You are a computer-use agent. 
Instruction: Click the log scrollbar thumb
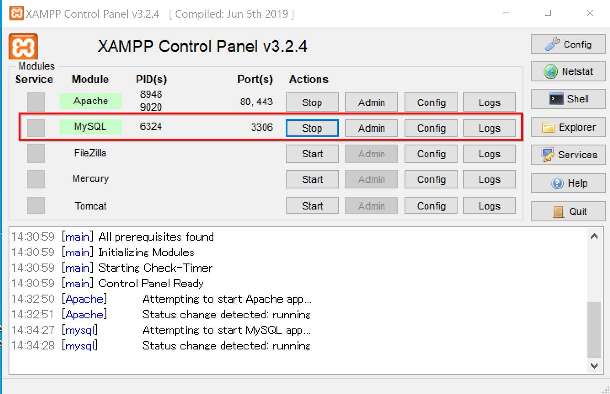pyautogui.click(x=594, y=329)
